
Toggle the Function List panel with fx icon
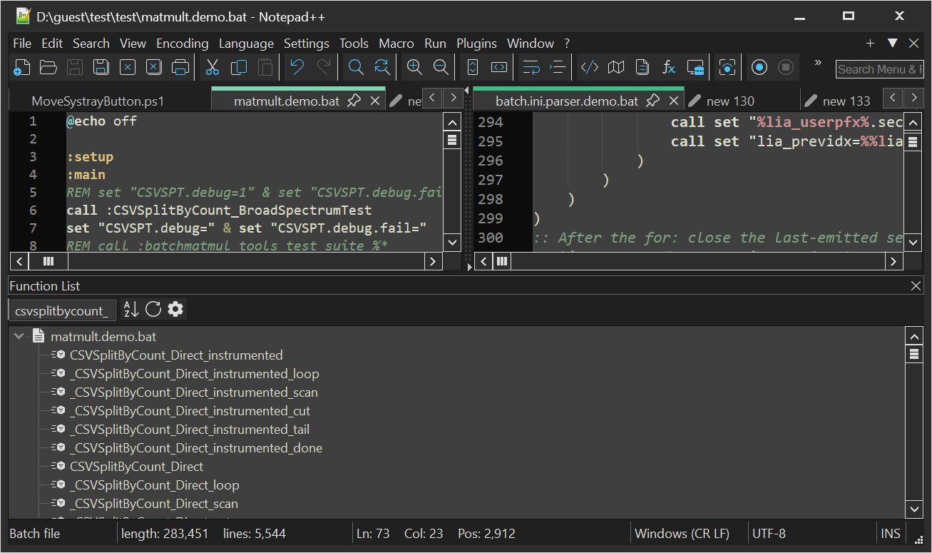tap(669, 68)
